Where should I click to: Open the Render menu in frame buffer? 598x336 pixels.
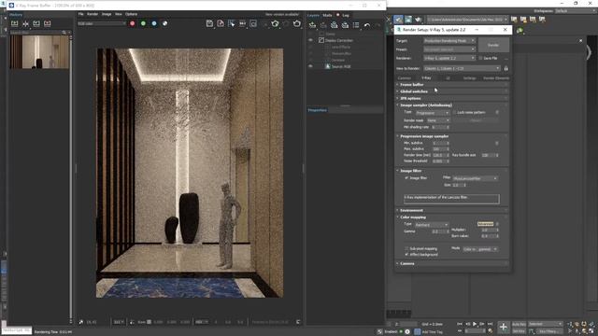(93, 14)
